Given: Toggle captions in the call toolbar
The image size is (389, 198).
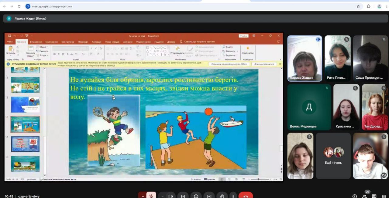Looking at the screenshot, I should tap(183, 196).
